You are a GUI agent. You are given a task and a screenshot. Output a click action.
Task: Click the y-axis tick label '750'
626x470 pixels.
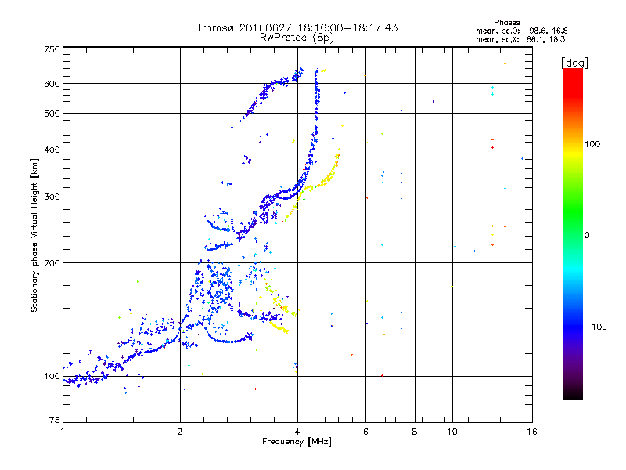tap(52, 49)
